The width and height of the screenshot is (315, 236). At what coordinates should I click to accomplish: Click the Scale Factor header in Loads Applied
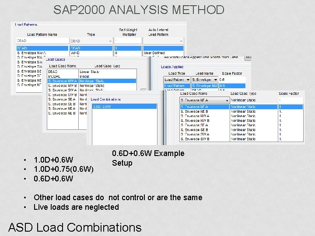232,73
